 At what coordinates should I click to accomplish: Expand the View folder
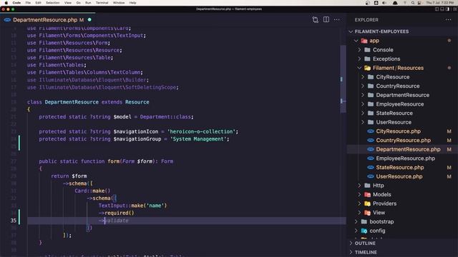click(x=360, y=213)
